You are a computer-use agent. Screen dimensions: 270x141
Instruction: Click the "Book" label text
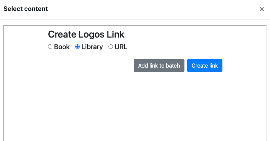62,47
